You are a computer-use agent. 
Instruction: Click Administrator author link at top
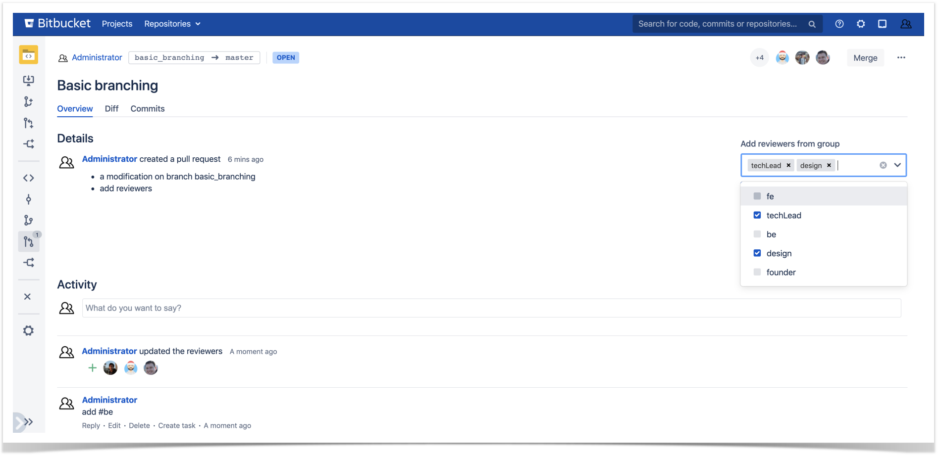(x=97, y=57)
